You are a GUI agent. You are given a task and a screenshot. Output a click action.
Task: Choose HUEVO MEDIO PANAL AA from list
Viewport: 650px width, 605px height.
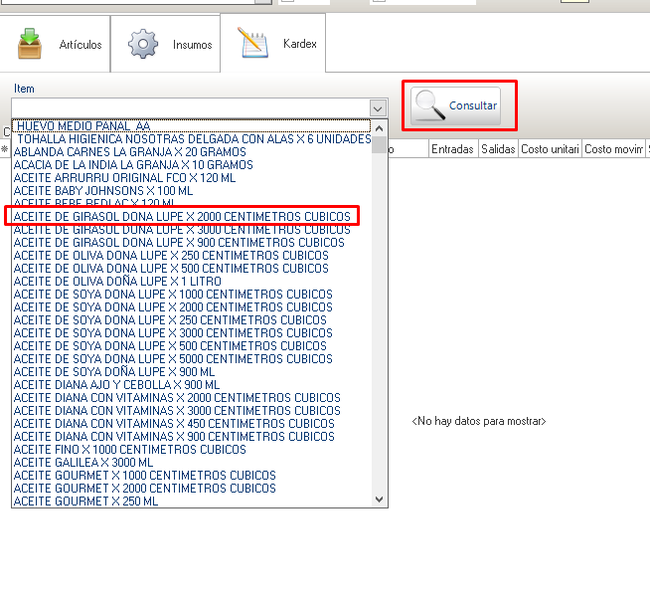[x=83, y=126]
